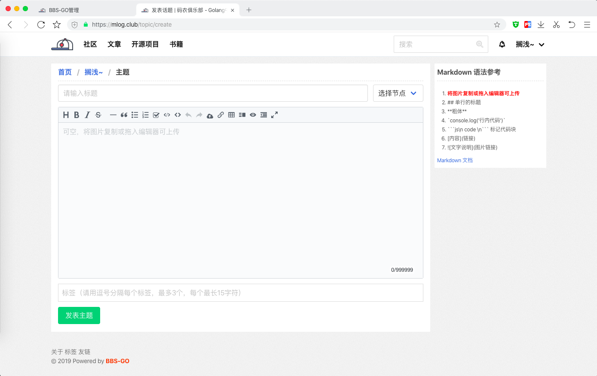Viewport: 597px width, 376px height.
Task: Open the 关于 footer link
Action: point(57,352)
